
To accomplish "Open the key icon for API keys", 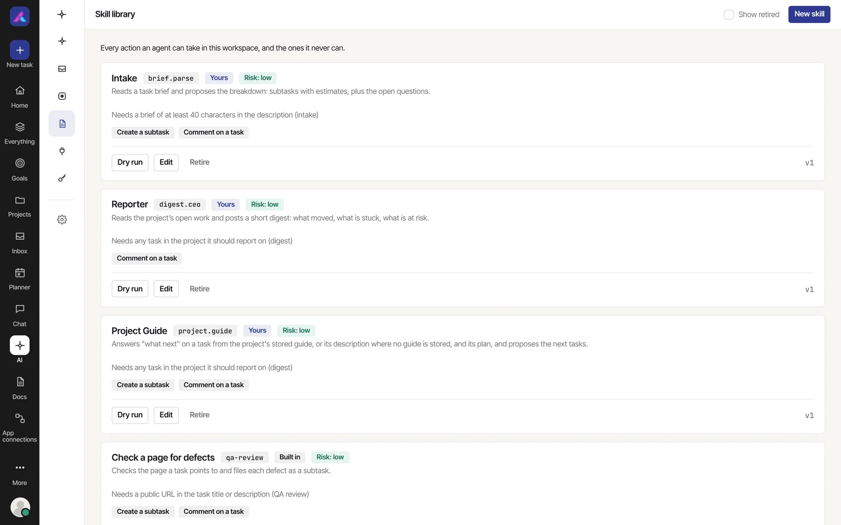I will tap(62, 178).
